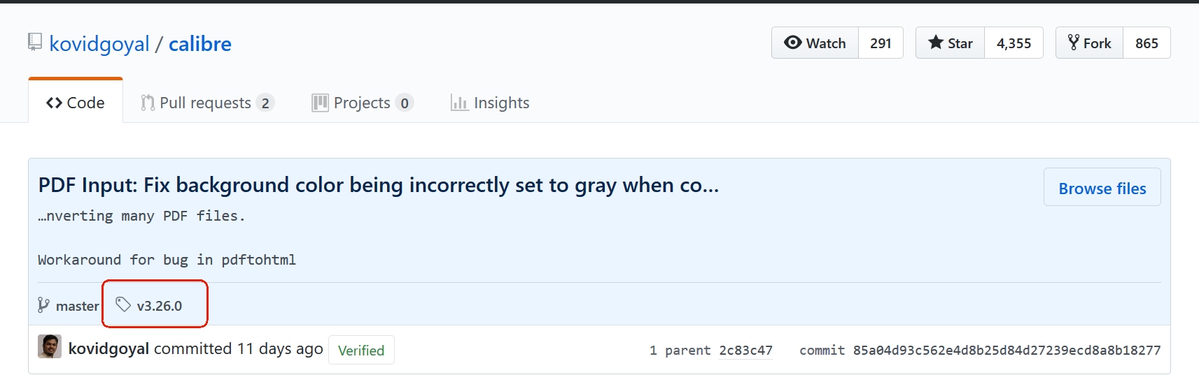Click the tag icon beside v3.26.0

pyautogui.click(x=123, y=304)
